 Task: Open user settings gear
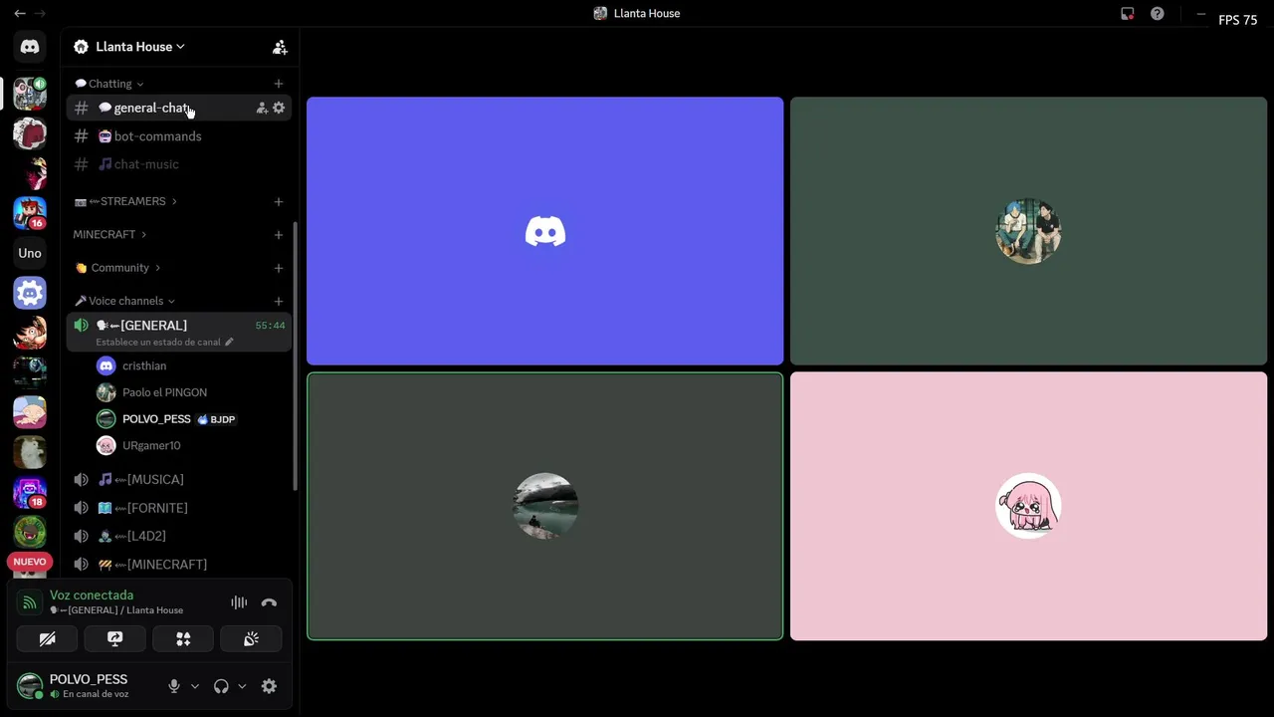pyautogui.click(x=269, y=686)
